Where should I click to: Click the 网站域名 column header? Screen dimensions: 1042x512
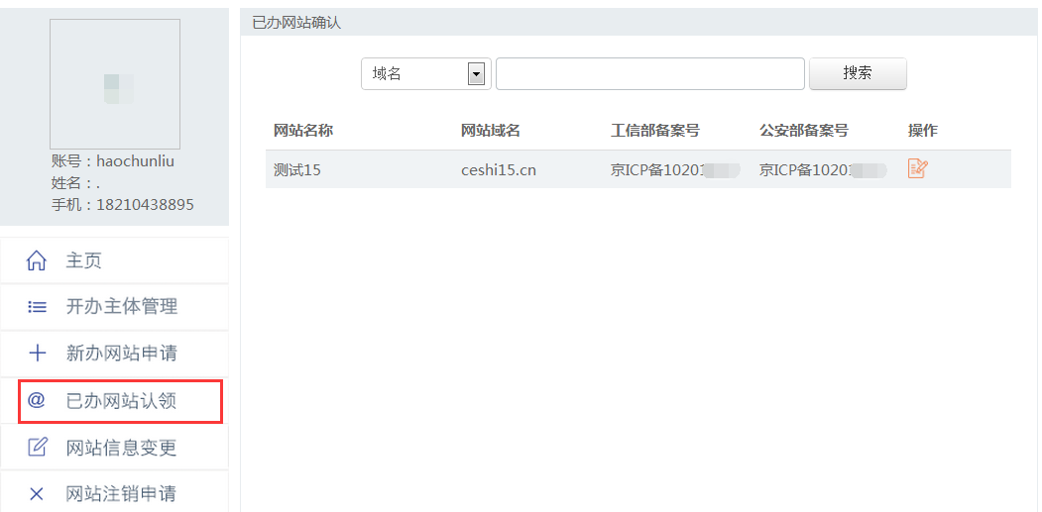[x=491, y=131]
